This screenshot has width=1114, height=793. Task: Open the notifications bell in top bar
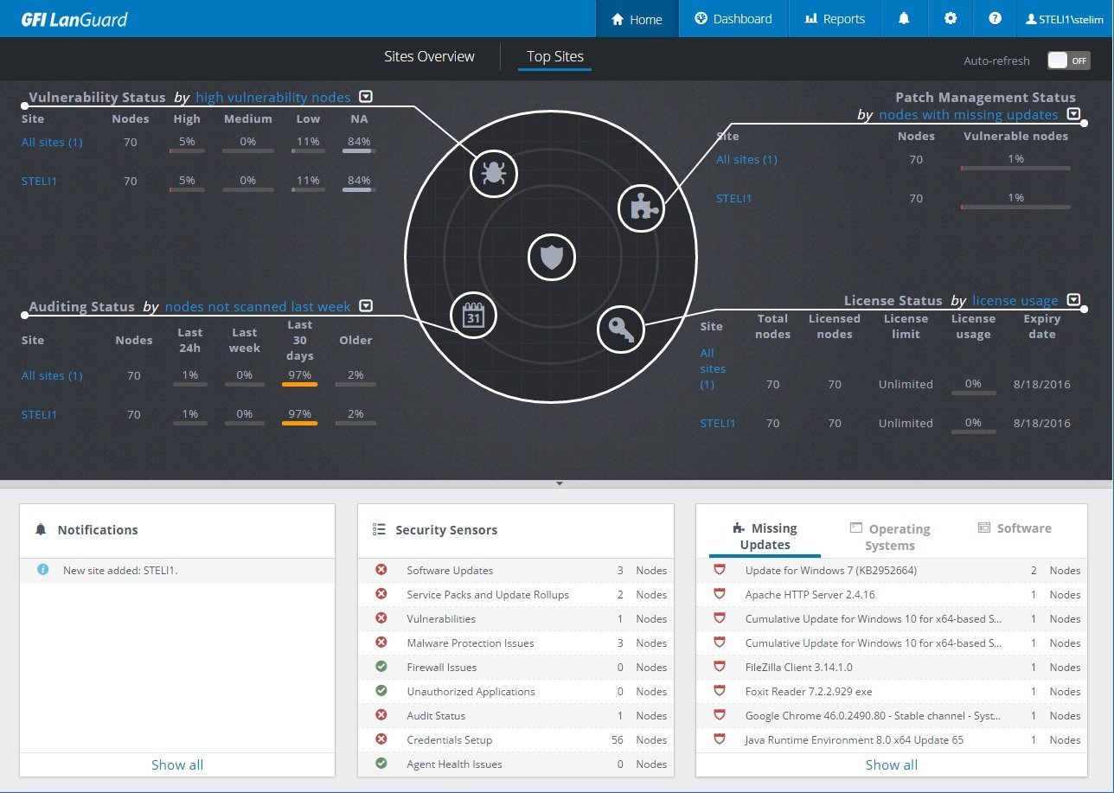904,18
